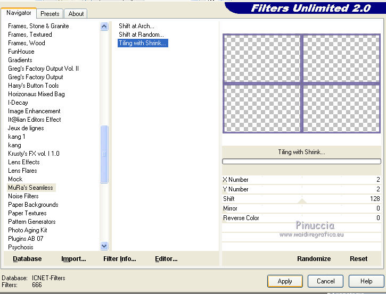Adjust the X Number slider
This screenshot has width=386, height=294.
301,180
